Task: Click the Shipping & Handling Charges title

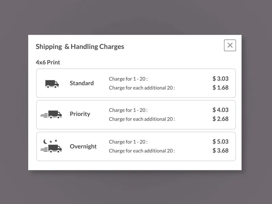Action: point(80,47)
